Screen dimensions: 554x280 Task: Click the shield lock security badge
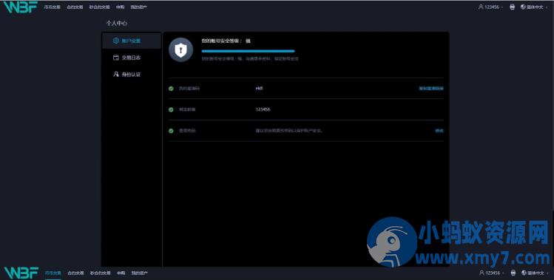pos(181,49)
